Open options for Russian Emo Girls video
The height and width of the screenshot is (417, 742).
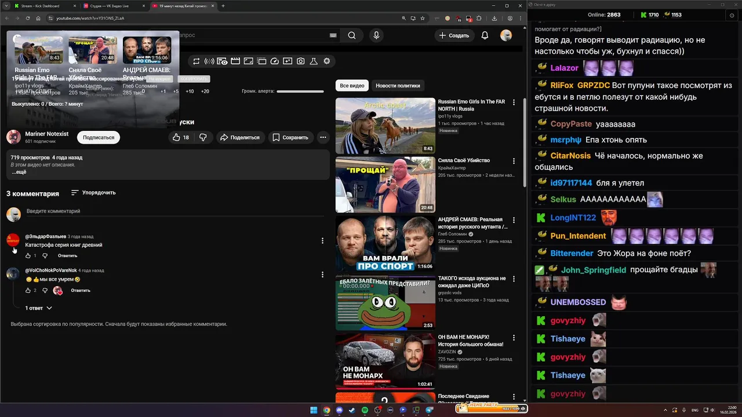coord(514,102)
